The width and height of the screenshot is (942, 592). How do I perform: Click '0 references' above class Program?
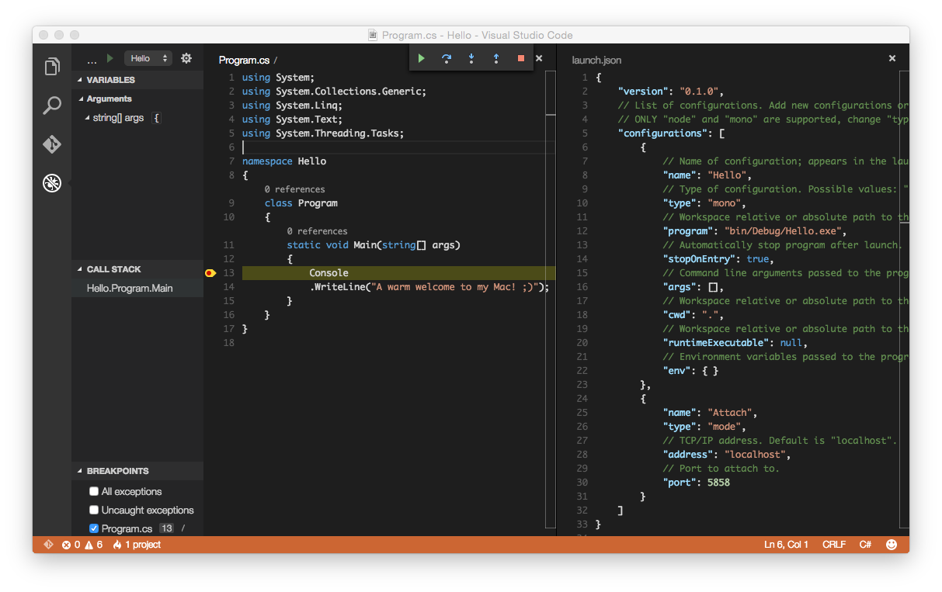[x=294, y=189]
